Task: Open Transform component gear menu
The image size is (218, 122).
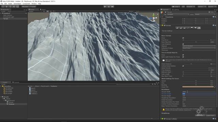Action: pyautogui.click(x=215, y=17)
